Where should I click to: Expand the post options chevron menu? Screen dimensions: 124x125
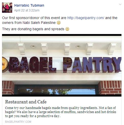(120, 4)
